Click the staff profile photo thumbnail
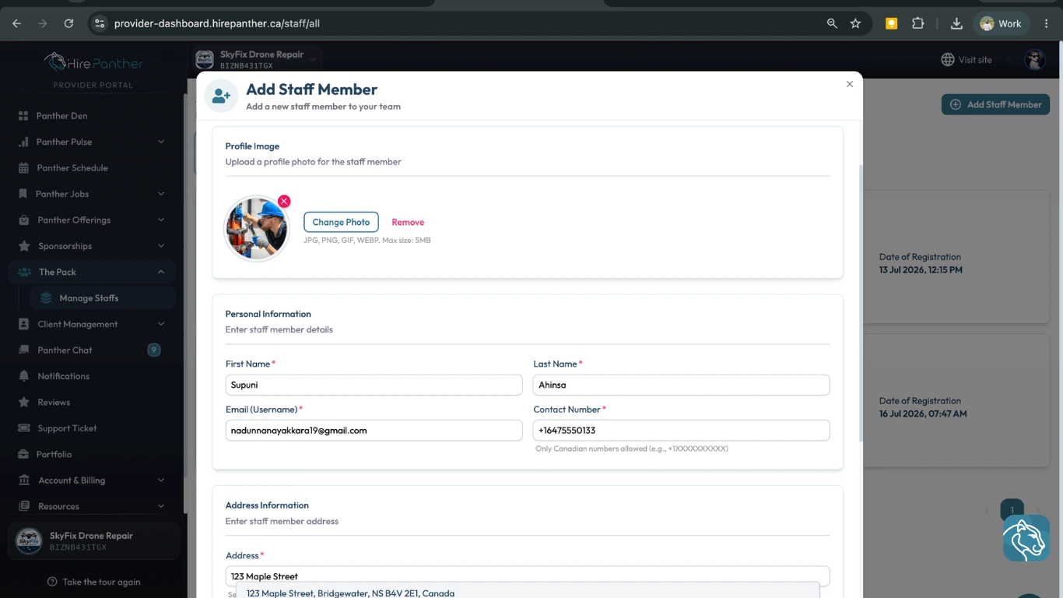1063x598 pixels. pos(257,228)
